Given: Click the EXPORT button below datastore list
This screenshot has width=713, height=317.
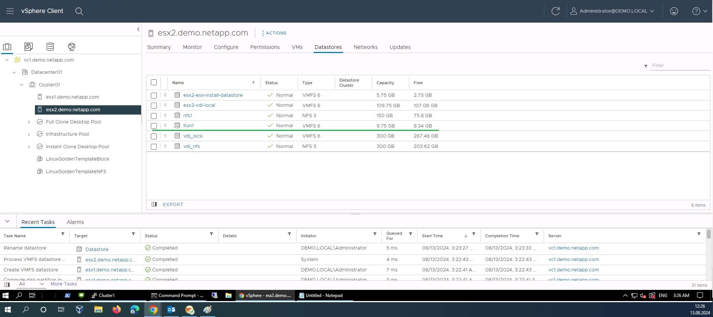Looking at the screenshot, I should [172, 205].
